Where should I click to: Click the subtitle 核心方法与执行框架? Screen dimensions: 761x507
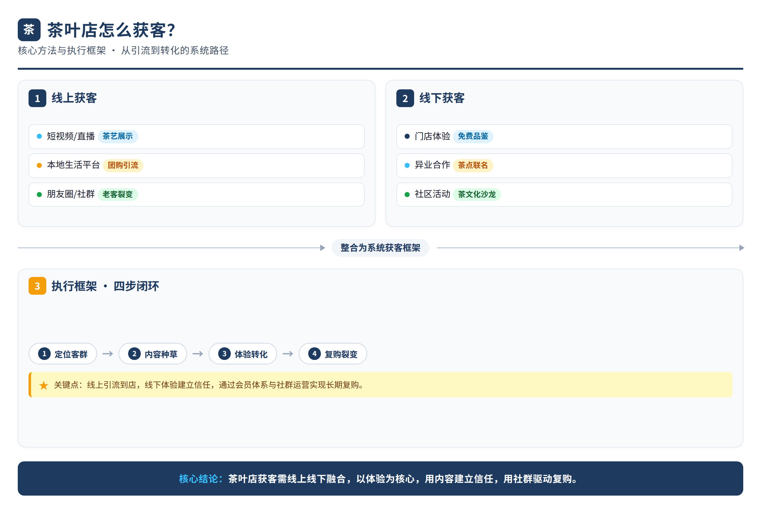(x=62, y=50)
